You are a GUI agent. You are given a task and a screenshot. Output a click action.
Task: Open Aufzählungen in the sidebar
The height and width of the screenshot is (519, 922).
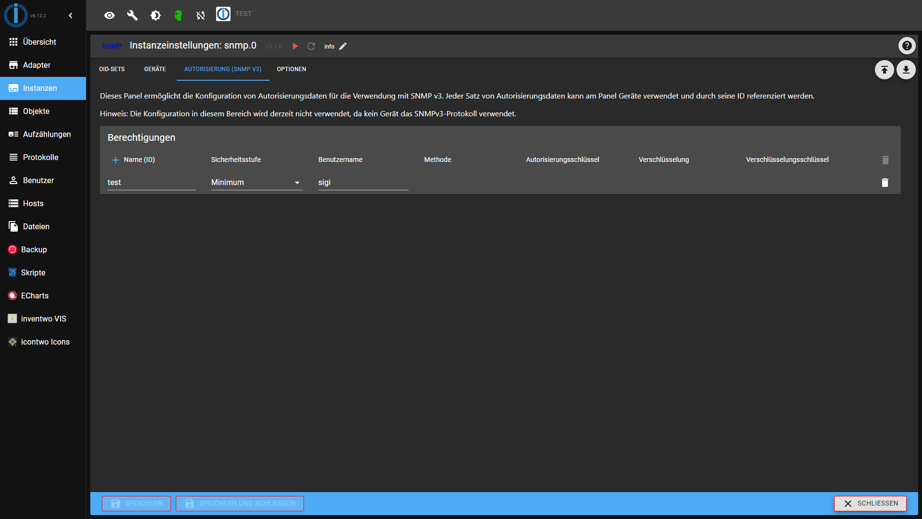pyautogui.click(x=43, y=134)
